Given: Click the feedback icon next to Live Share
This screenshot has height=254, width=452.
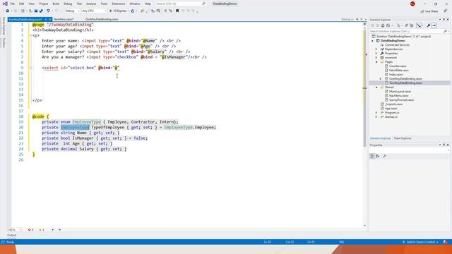Looking at the screenshot, I should [446, 11].
